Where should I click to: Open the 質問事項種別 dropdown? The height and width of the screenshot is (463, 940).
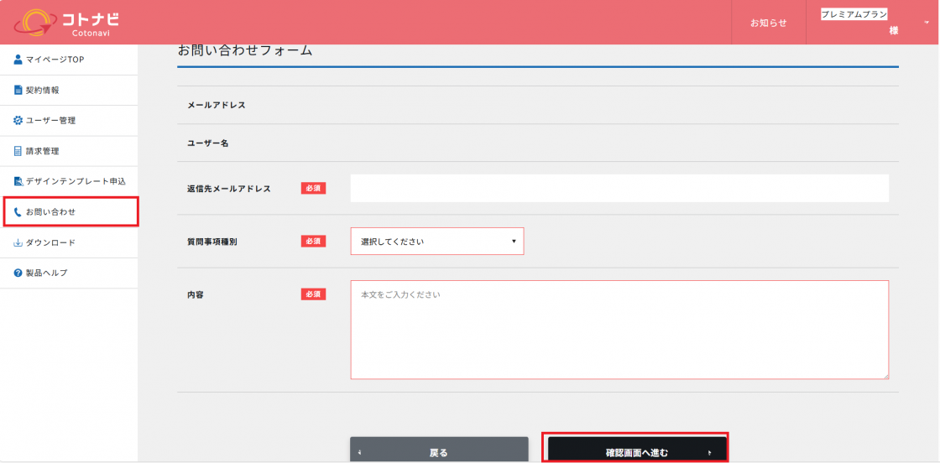[x=436, y=242]
